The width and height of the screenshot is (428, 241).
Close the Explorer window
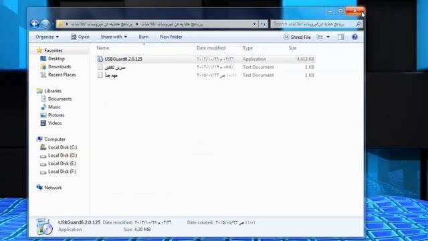point(354,11)
